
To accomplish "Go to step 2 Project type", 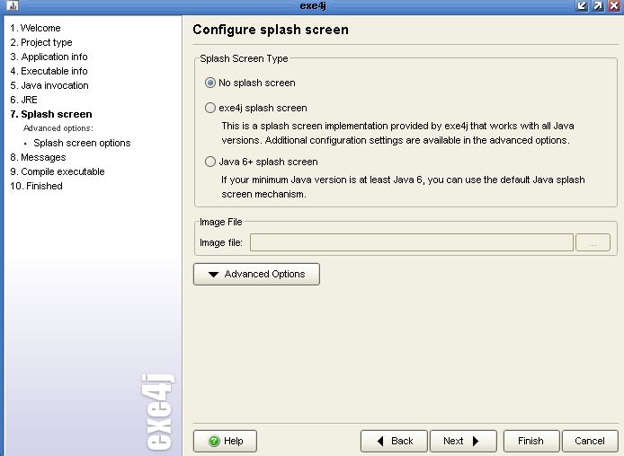I will (x=41, y=42).
